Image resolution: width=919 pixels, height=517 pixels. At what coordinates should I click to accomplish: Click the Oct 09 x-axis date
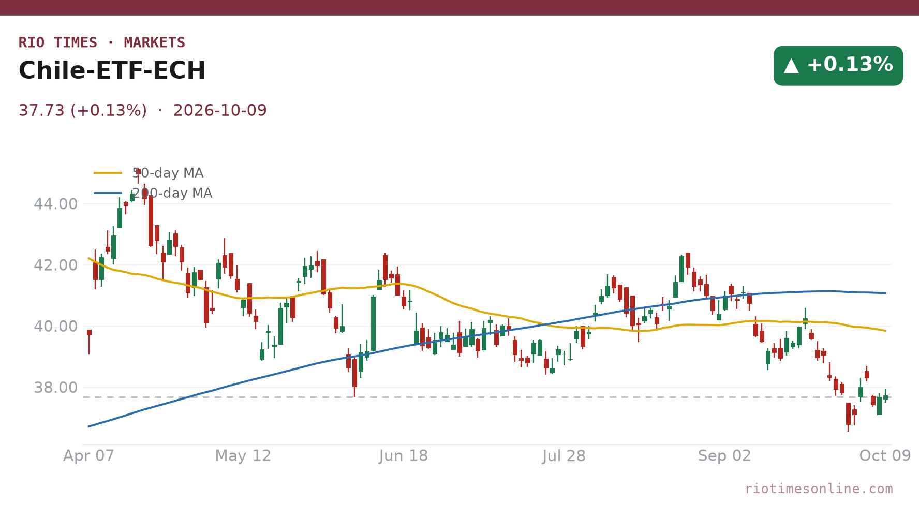click(x=885, y=456)
